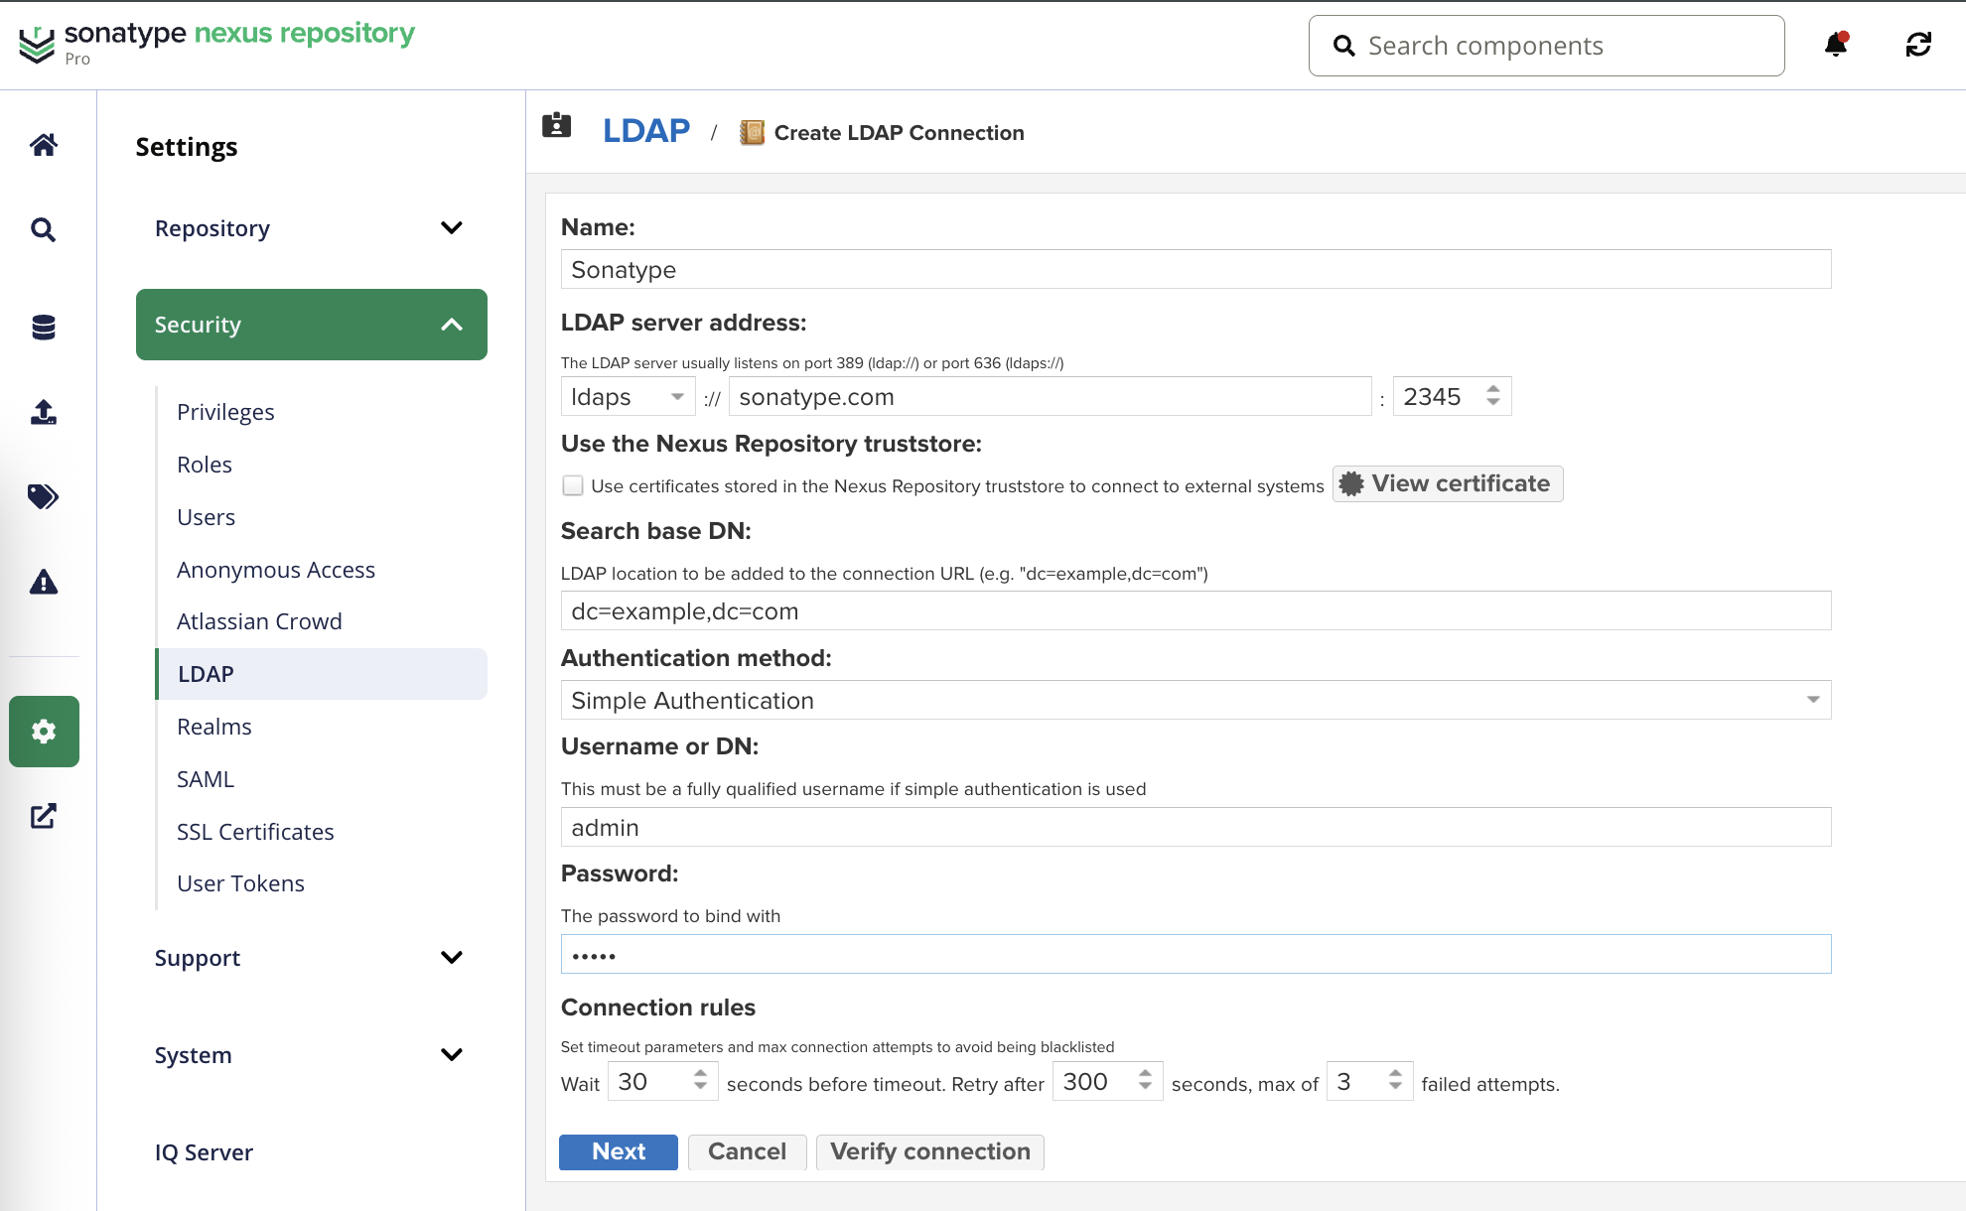Open Users in Security menu
The image size is (1966, 1211).
(206, 517)
